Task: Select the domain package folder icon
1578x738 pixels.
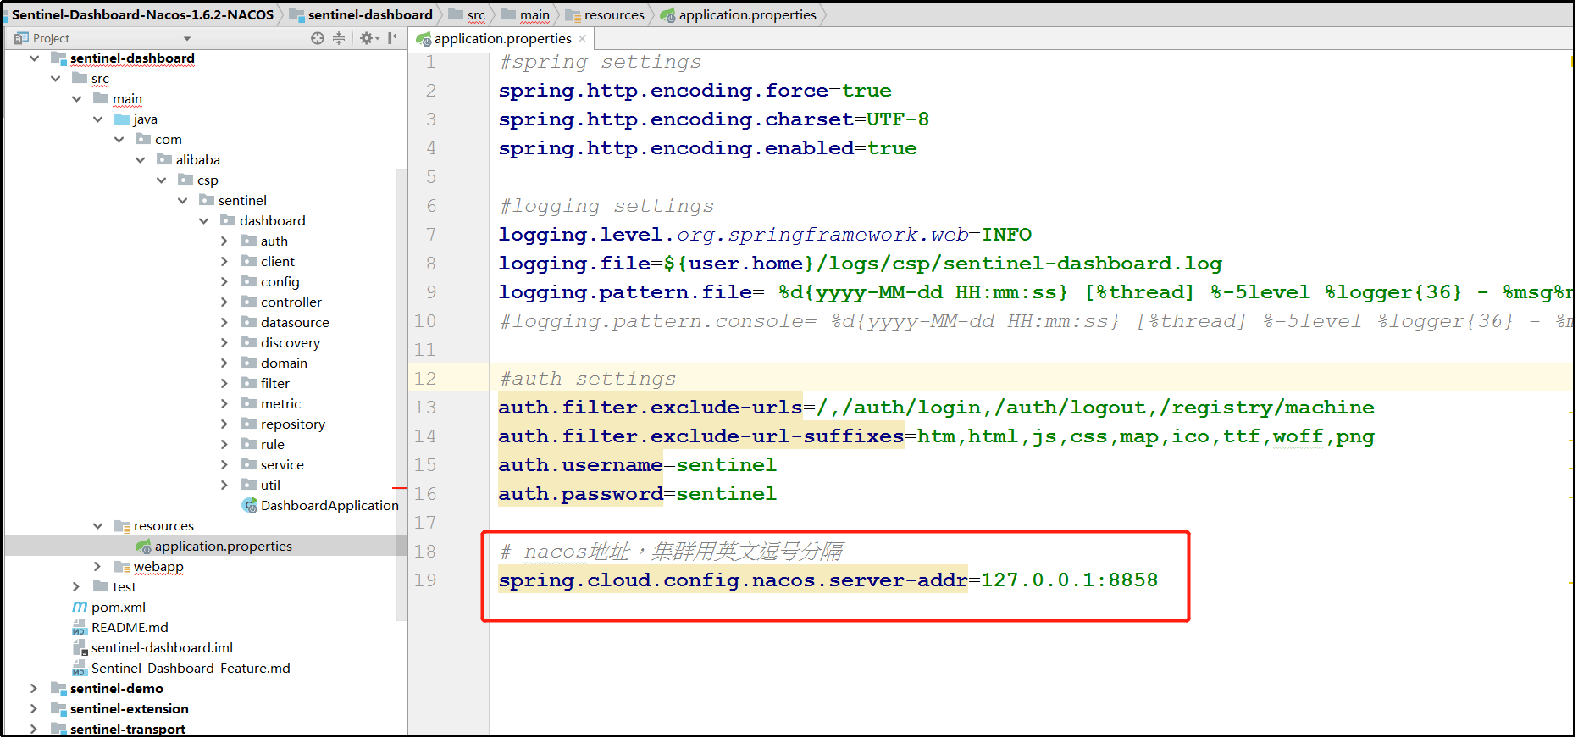Action: (249, 363)
